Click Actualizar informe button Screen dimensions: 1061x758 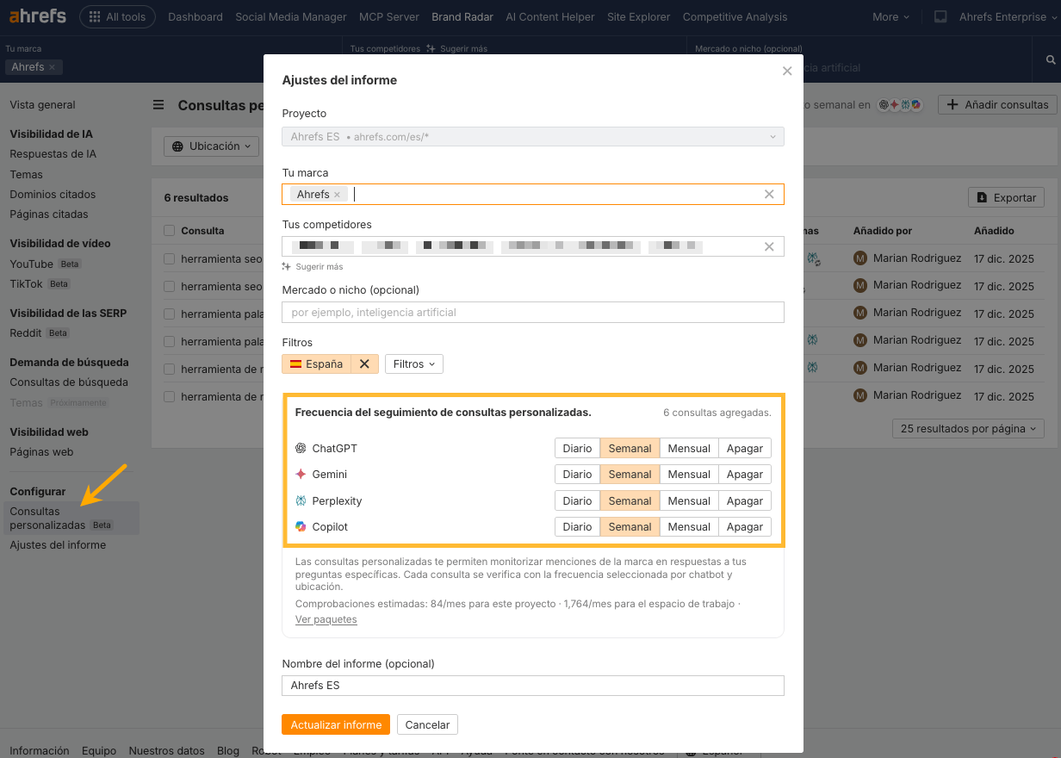pyautogui.click(x=336, y=725)
